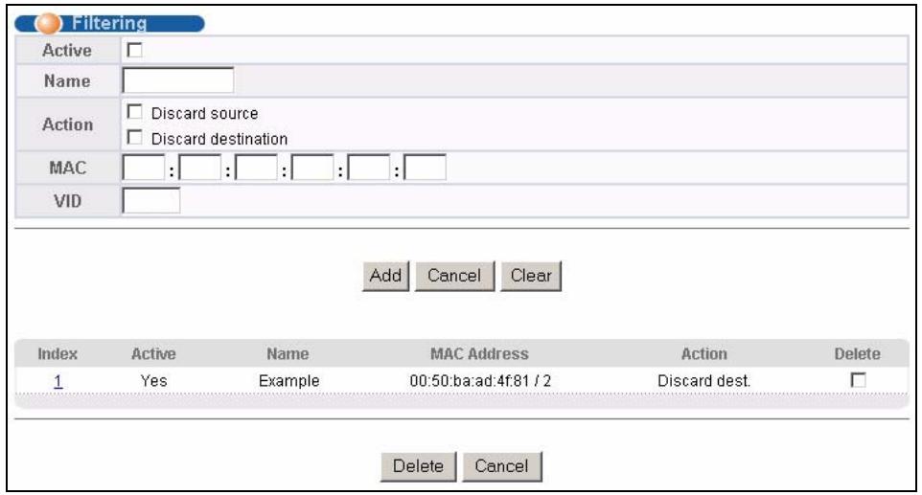Click the Index column header

(x=58, y=354)
